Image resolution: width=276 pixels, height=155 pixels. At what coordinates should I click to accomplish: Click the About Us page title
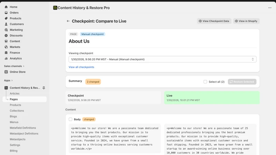click(79, 41)
